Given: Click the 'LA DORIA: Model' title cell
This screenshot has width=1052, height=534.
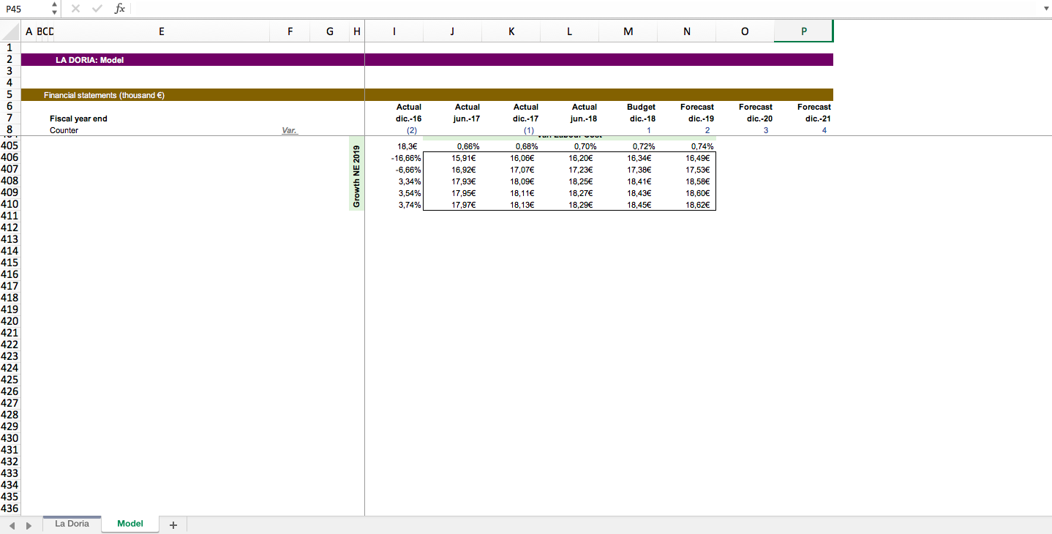Looking at the screenshot, I should tap(90, 60).
